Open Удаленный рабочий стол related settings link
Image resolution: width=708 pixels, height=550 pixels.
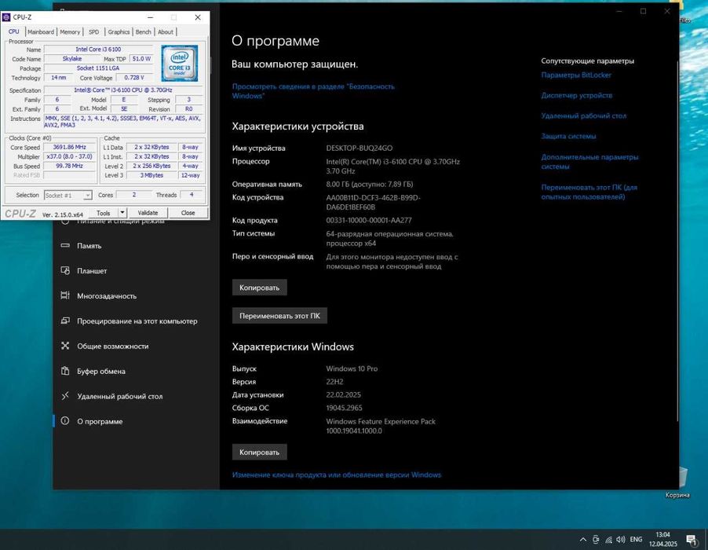(x=584, y=115)
